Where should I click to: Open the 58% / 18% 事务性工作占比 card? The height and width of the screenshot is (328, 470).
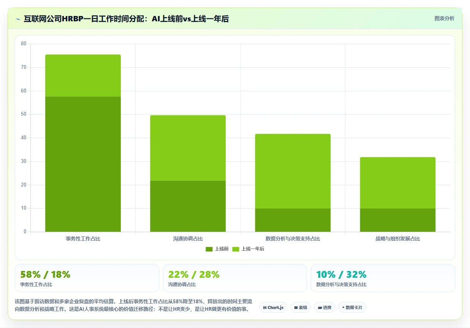pos(87,278)
